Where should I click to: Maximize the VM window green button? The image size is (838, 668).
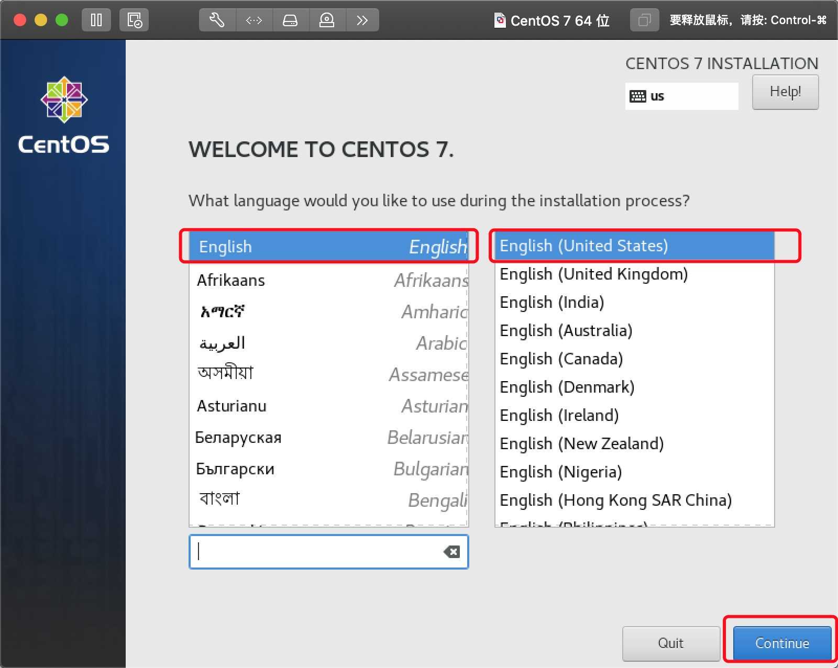[x=62, y=20]
